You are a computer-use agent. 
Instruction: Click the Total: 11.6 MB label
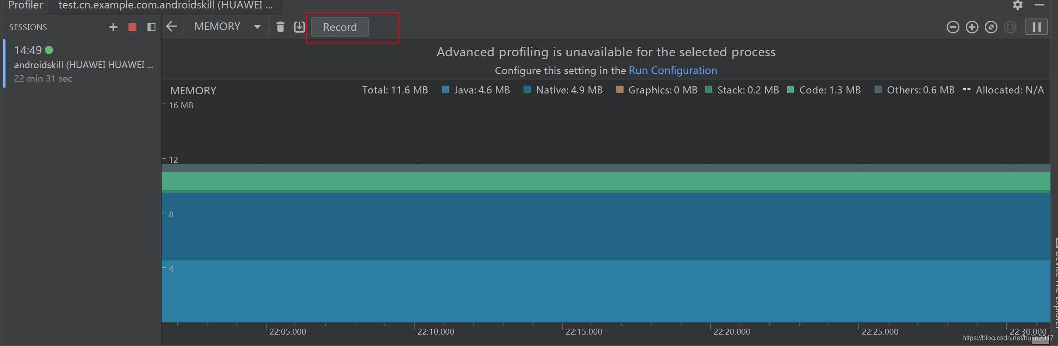(x=395, y=90)
